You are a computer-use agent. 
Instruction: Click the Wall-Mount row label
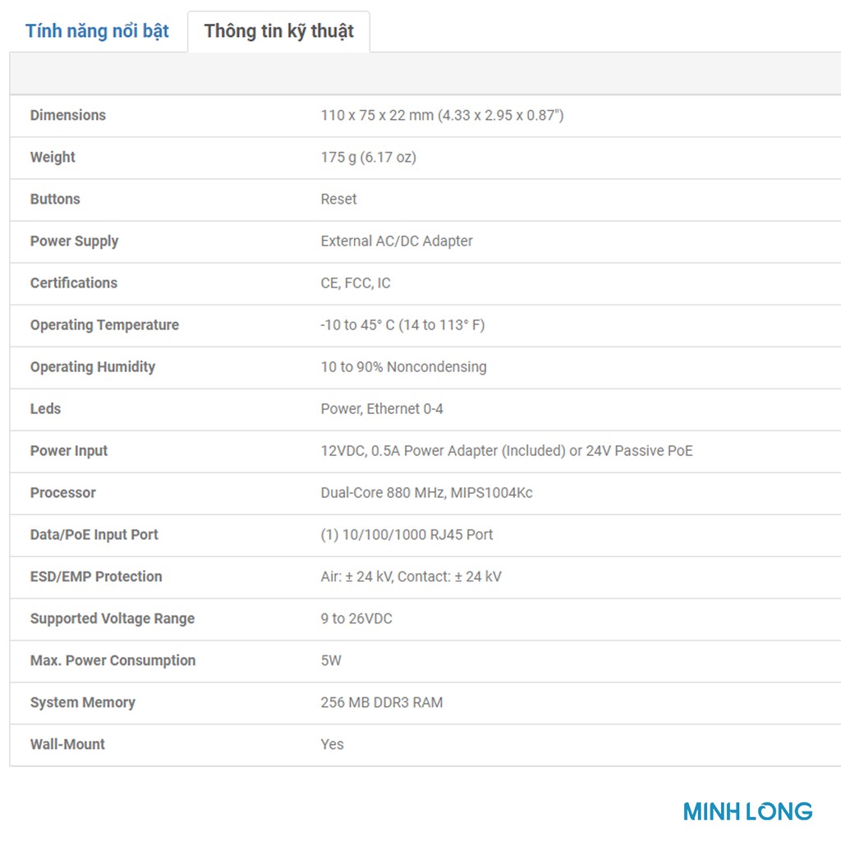click(67, 743)
